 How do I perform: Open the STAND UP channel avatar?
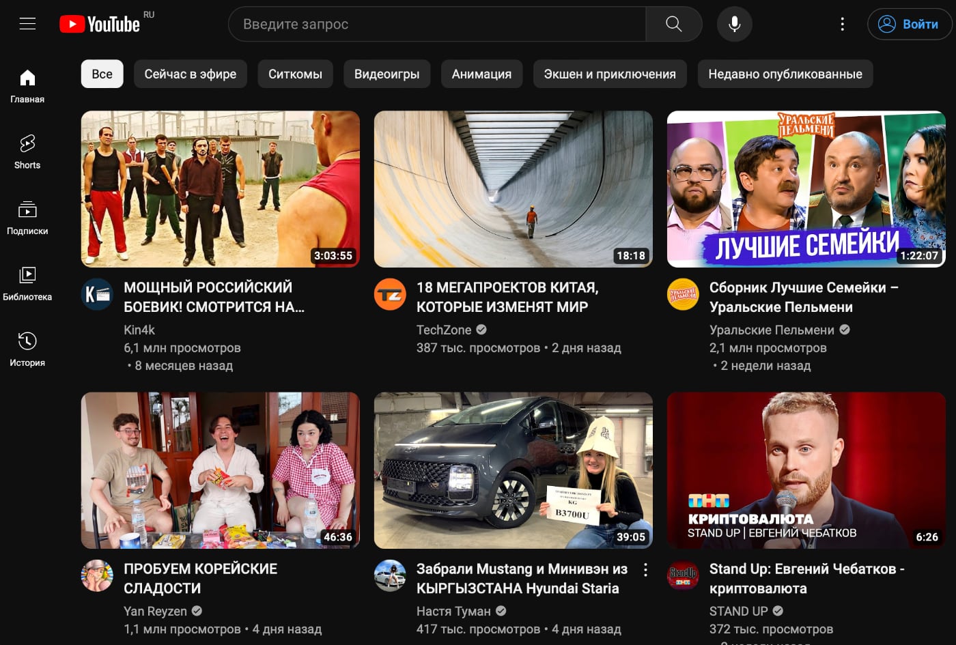[683, 576]
